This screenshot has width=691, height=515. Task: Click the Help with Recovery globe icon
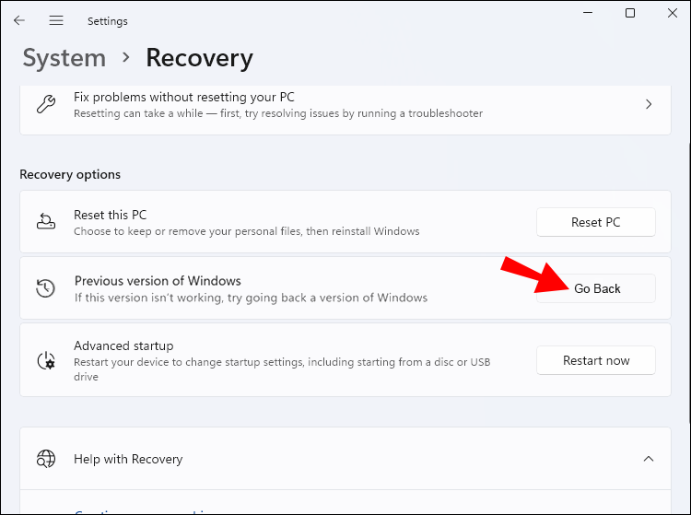click(45, 459)
